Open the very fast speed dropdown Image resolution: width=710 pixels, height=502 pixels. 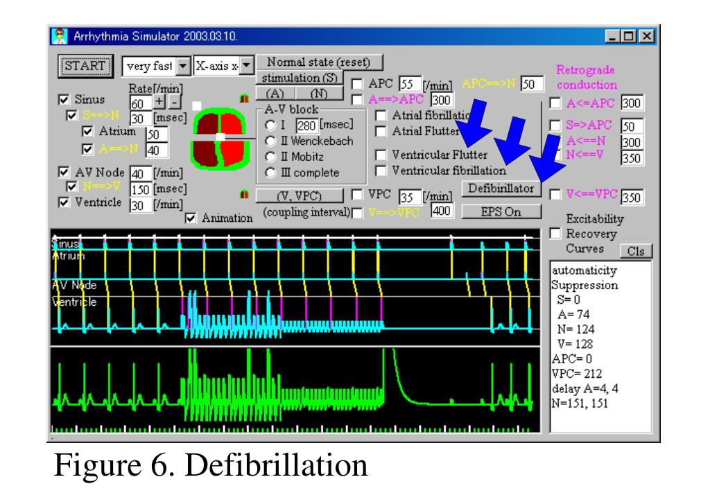pos(183,67)
